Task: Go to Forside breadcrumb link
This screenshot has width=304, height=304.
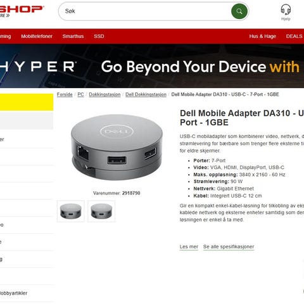Action: tap(65, 94)
